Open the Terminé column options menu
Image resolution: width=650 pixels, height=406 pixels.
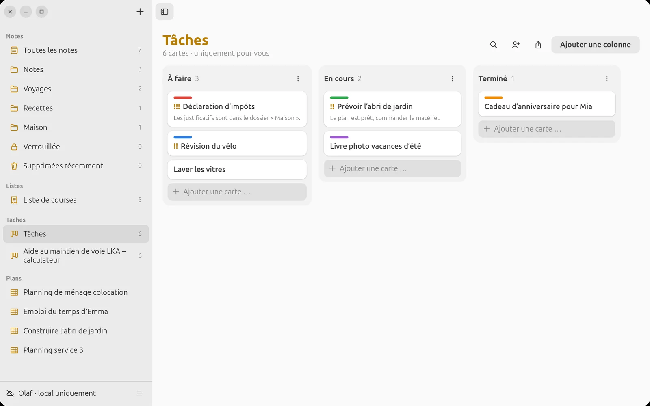pos(607,79)
